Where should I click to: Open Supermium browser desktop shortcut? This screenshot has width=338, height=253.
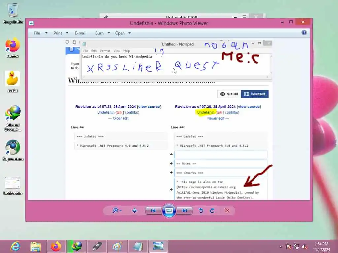coord(13,150)
